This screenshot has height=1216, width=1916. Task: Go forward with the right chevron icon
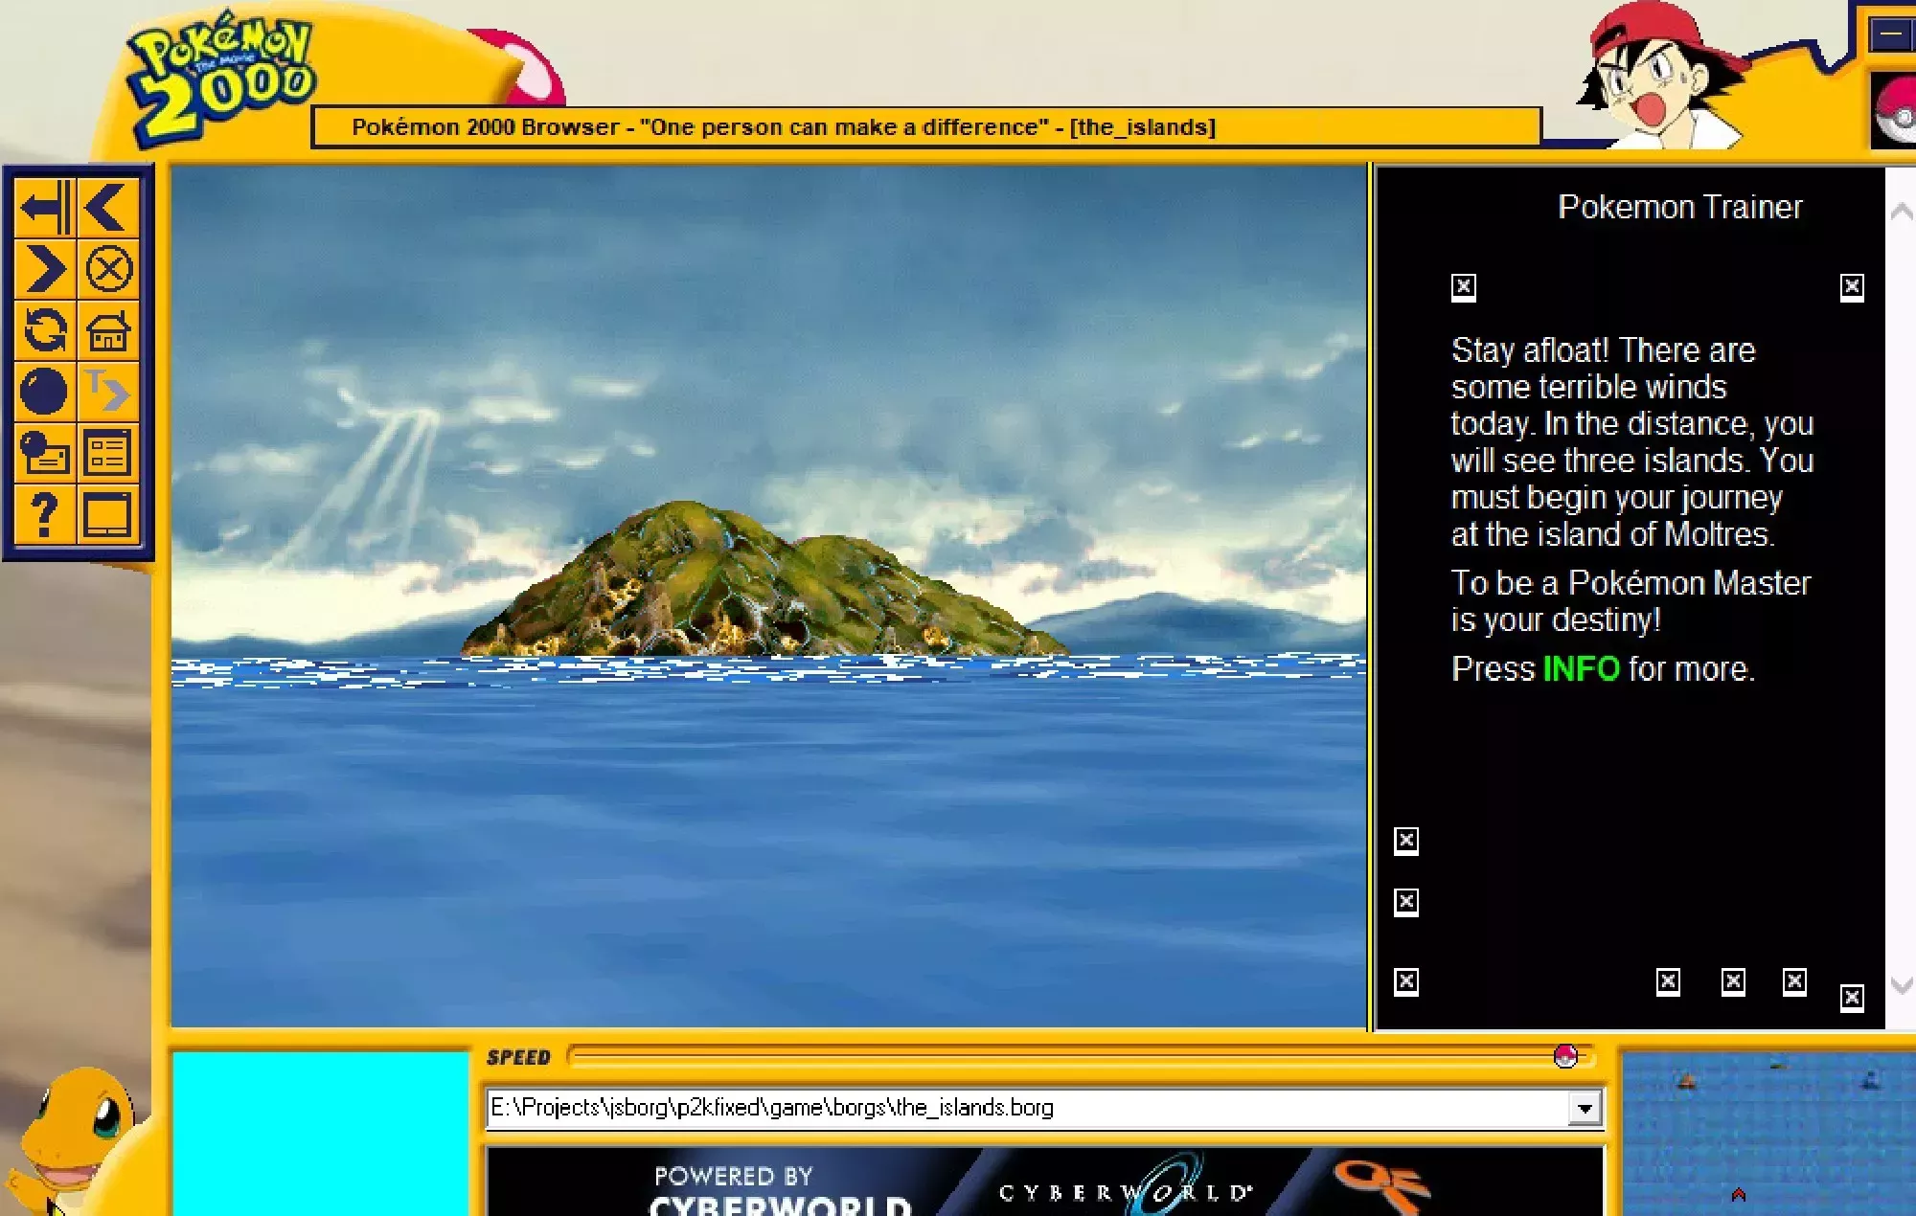(x=45, y=269)
